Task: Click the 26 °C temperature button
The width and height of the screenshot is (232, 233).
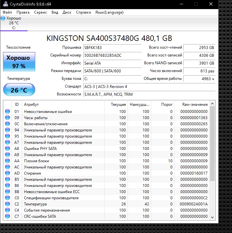Action: [19, 90]
